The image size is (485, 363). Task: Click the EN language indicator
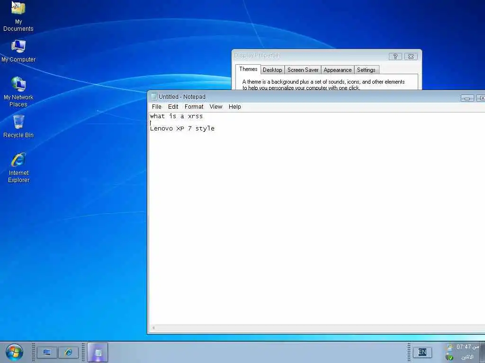pyautogui.click(x=422, y=352)
